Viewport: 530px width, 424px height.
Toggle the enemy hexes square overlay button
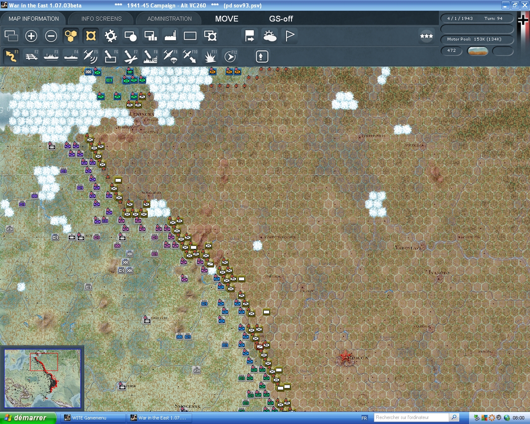(x=91, y=36)
